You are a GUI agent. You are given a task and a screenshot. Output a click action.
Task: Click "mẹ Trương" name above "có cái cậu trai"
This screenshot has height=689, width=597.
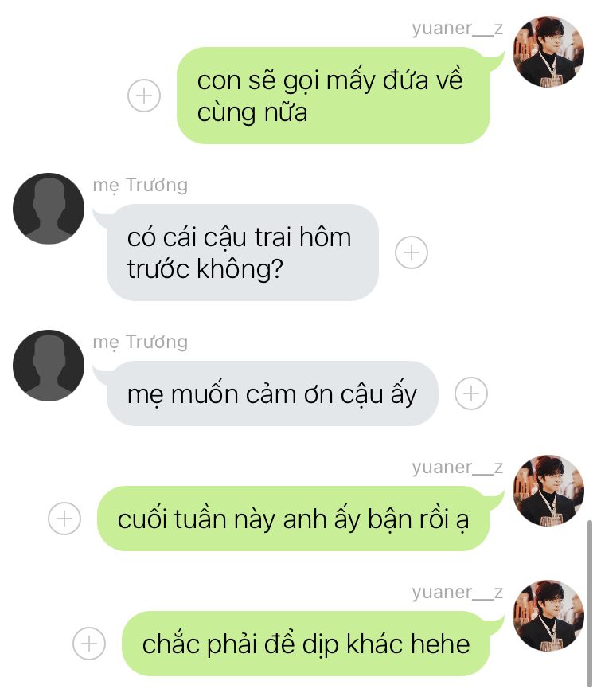click(140, 185)
